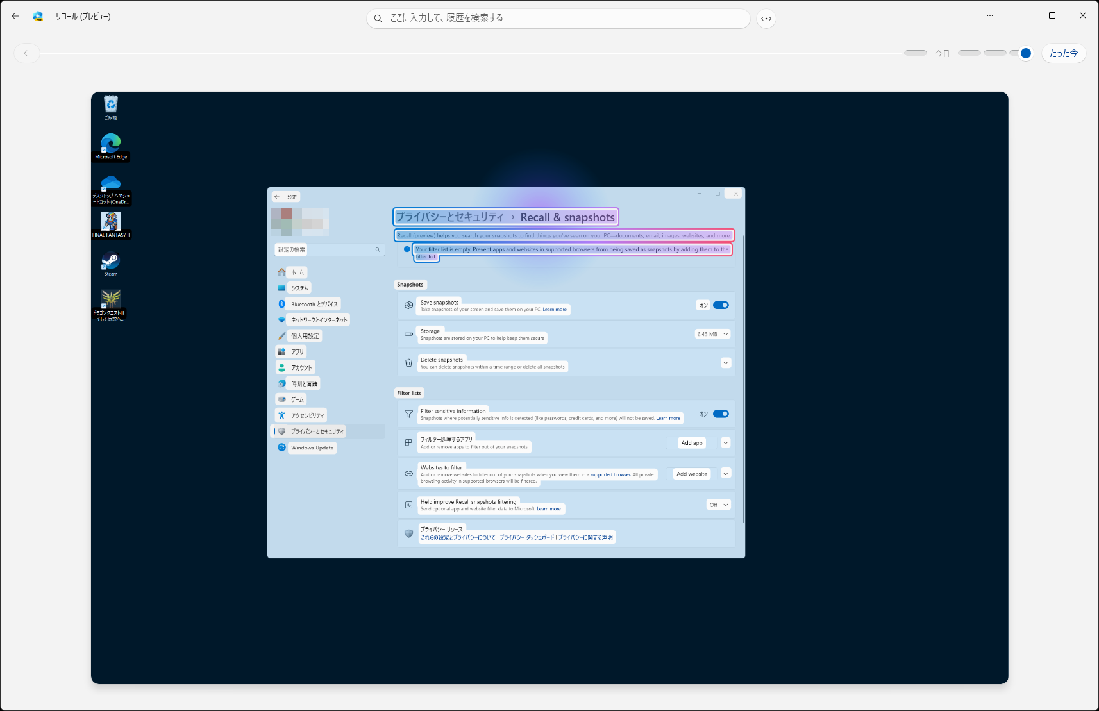Image resolution: width=1099 pixels, height=711 pixels.
Task: Click the Recall app logo in the title bar
Action: pos(38,16)
